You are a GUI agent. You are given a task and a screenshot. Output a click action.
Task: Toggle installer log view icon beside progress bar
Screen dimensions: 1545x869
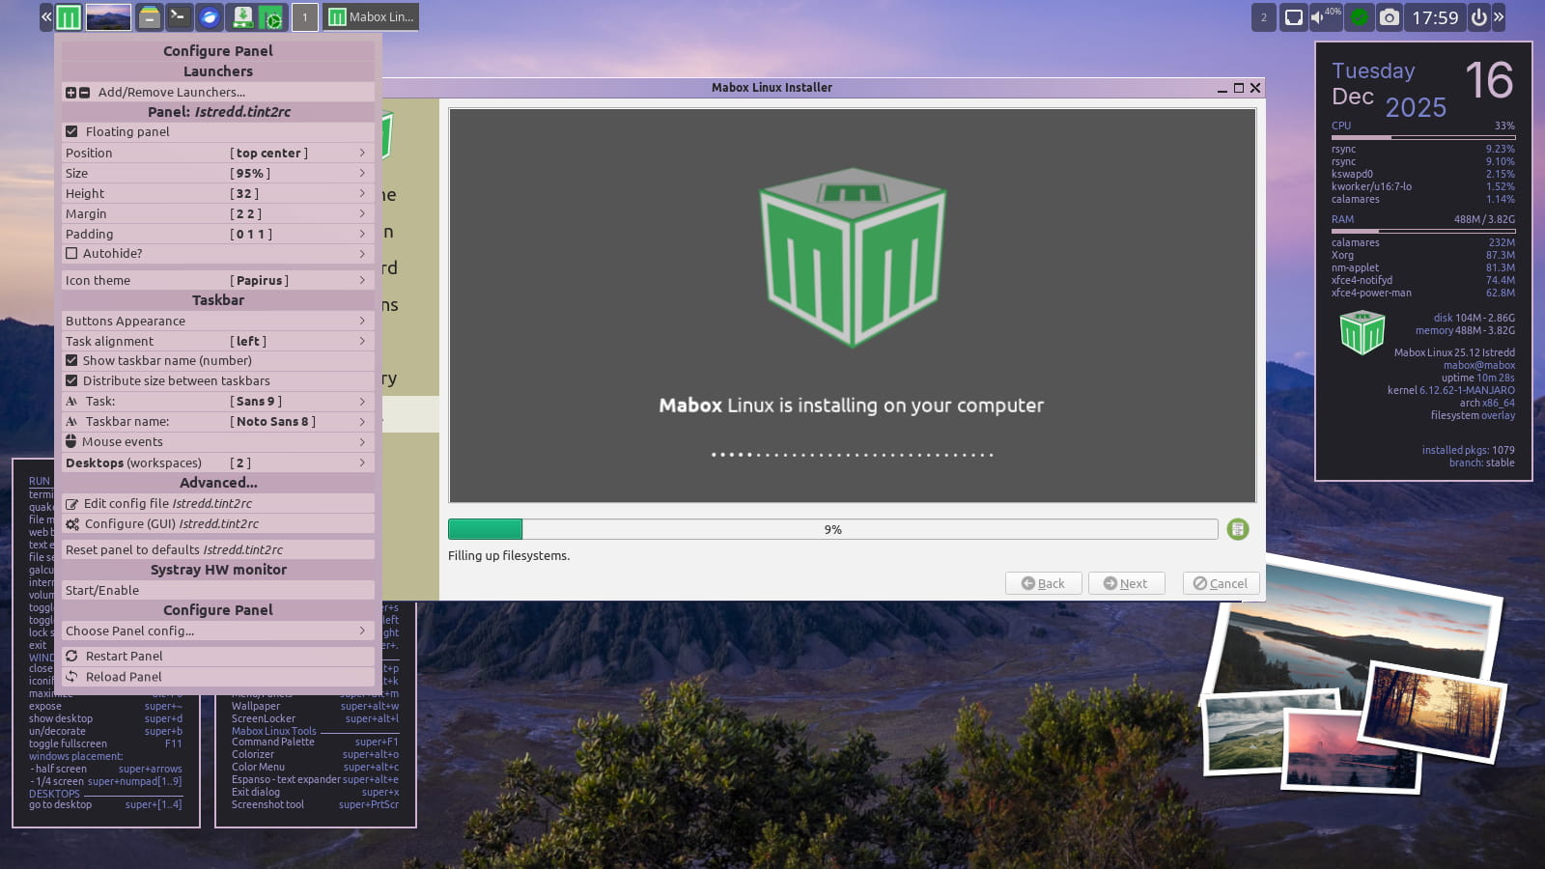click(1237, 529)
